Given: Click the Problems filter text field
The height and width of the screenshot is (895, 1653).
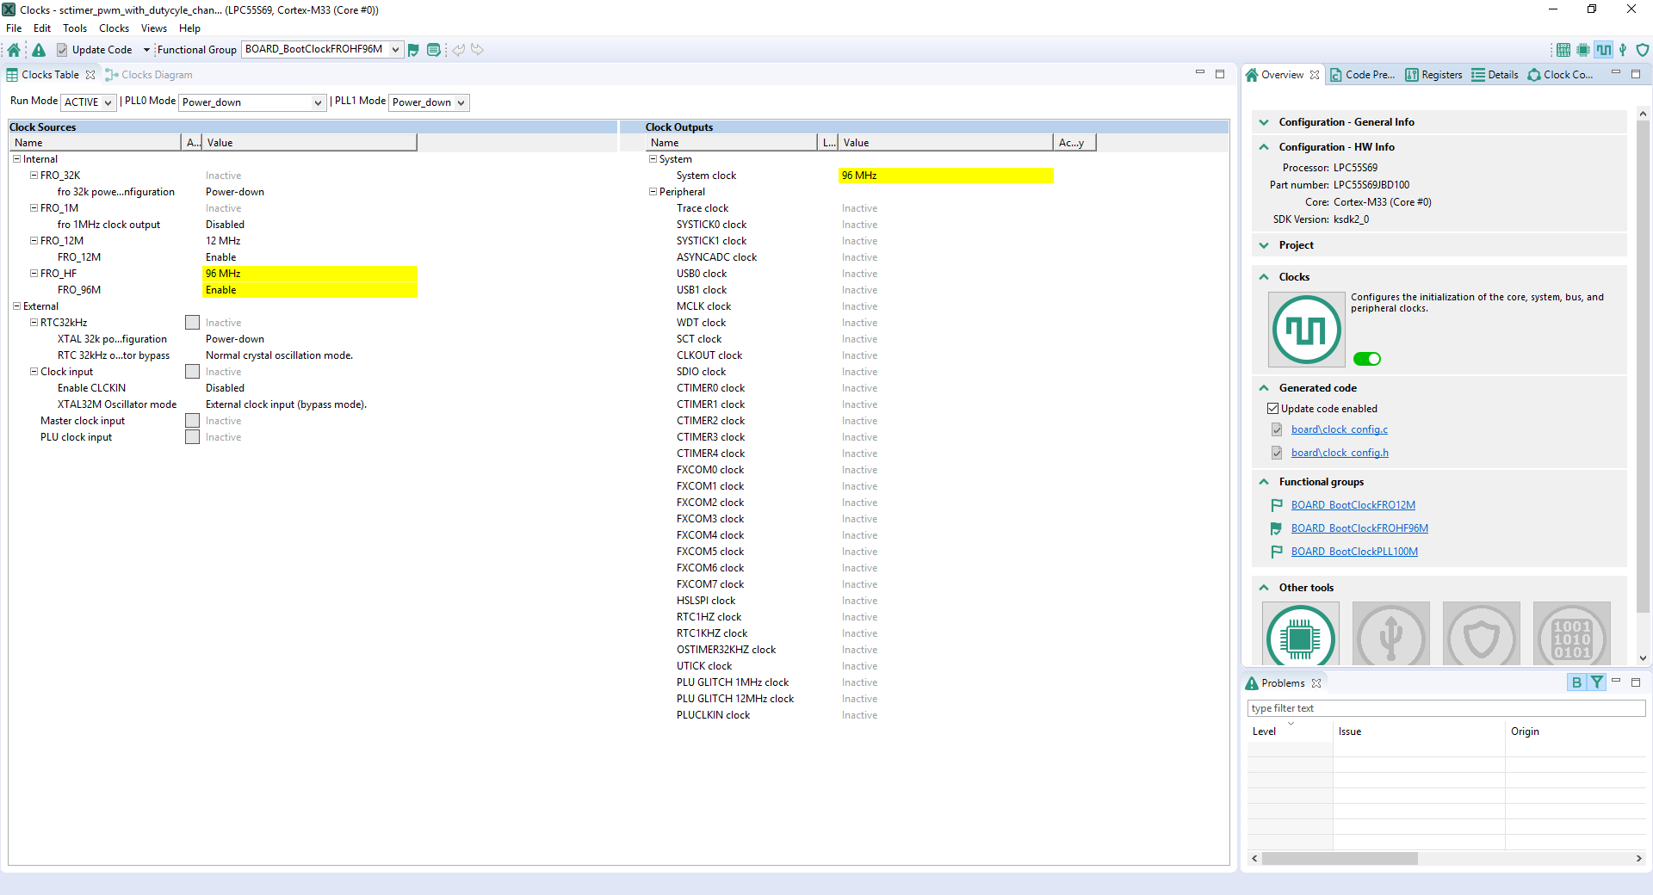Looking at the screenshot, I should pyautogui.click(x=1445, y=708).
